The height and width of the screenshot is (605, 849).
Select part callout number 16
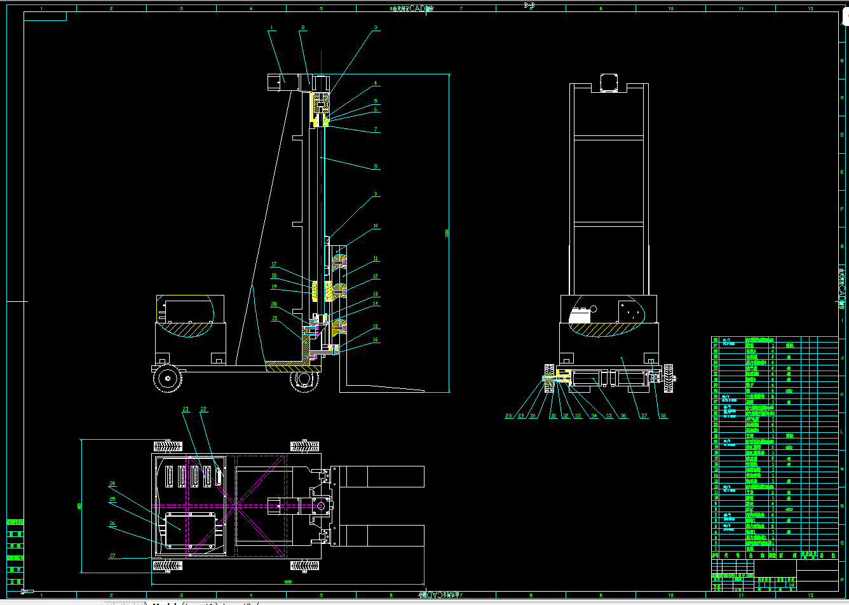pyautogui.click(x=376, y=340)
